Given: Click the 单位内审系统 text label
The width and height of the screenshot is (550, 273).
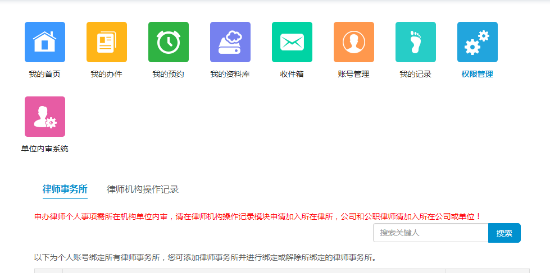Looking at the screenshot, I should [45, 149].
